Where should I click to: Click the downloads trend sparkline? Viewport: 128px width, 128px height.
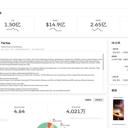tap(13, 30)
